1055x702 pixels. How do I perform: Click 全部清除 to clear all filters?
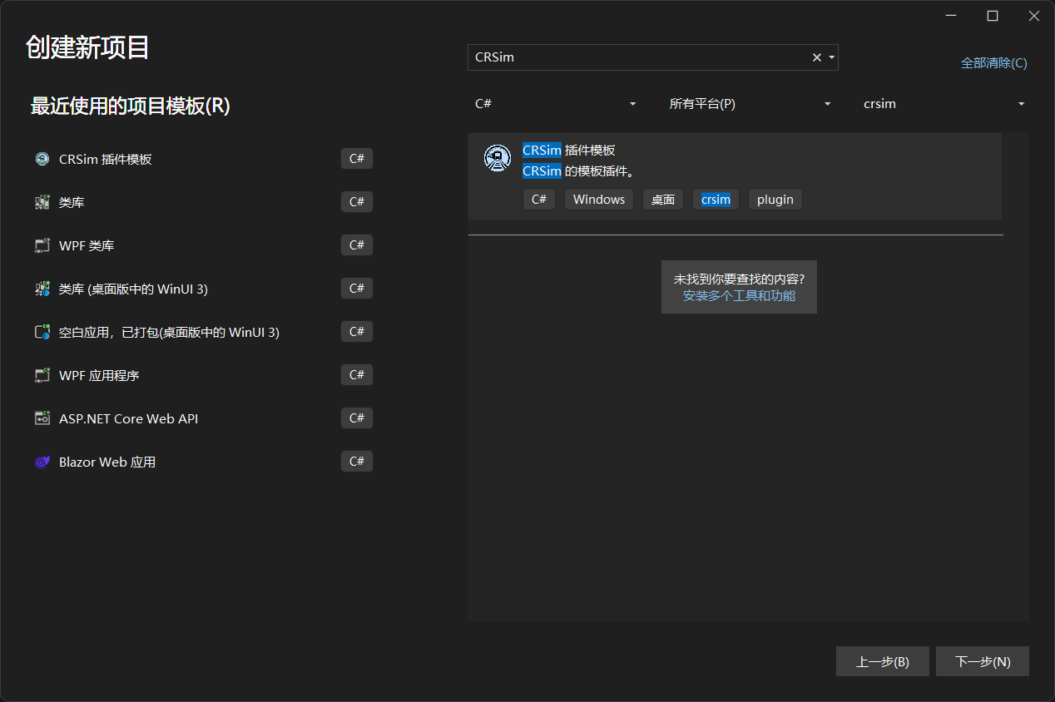(993, 63)
